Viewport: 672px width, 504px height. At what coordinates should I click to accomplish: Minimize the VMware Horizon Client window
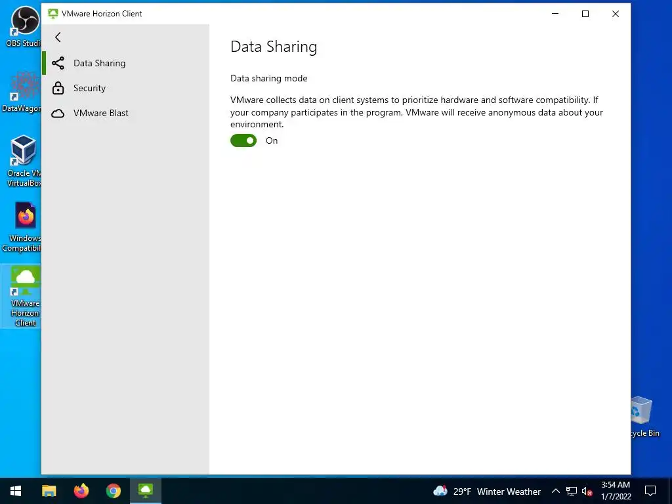[x=555, y=14]
